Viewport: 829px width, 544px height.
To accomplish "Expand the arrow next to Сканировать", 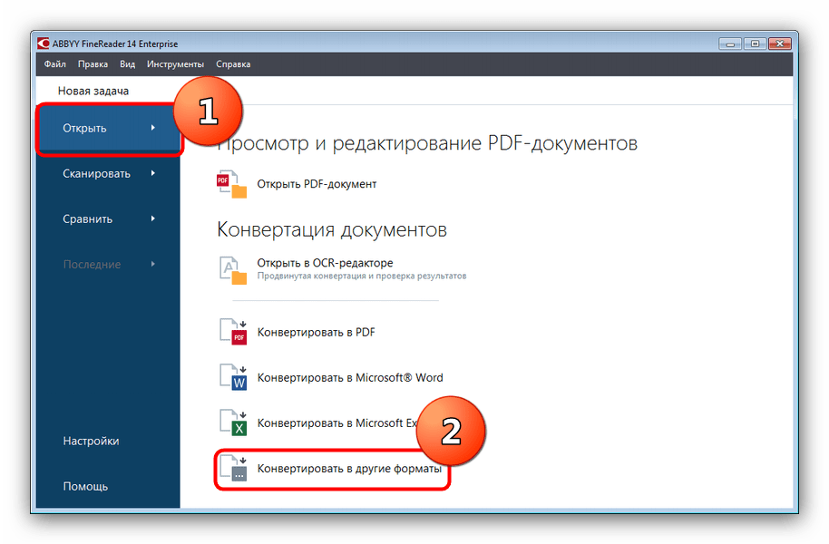I will (152, 173).
